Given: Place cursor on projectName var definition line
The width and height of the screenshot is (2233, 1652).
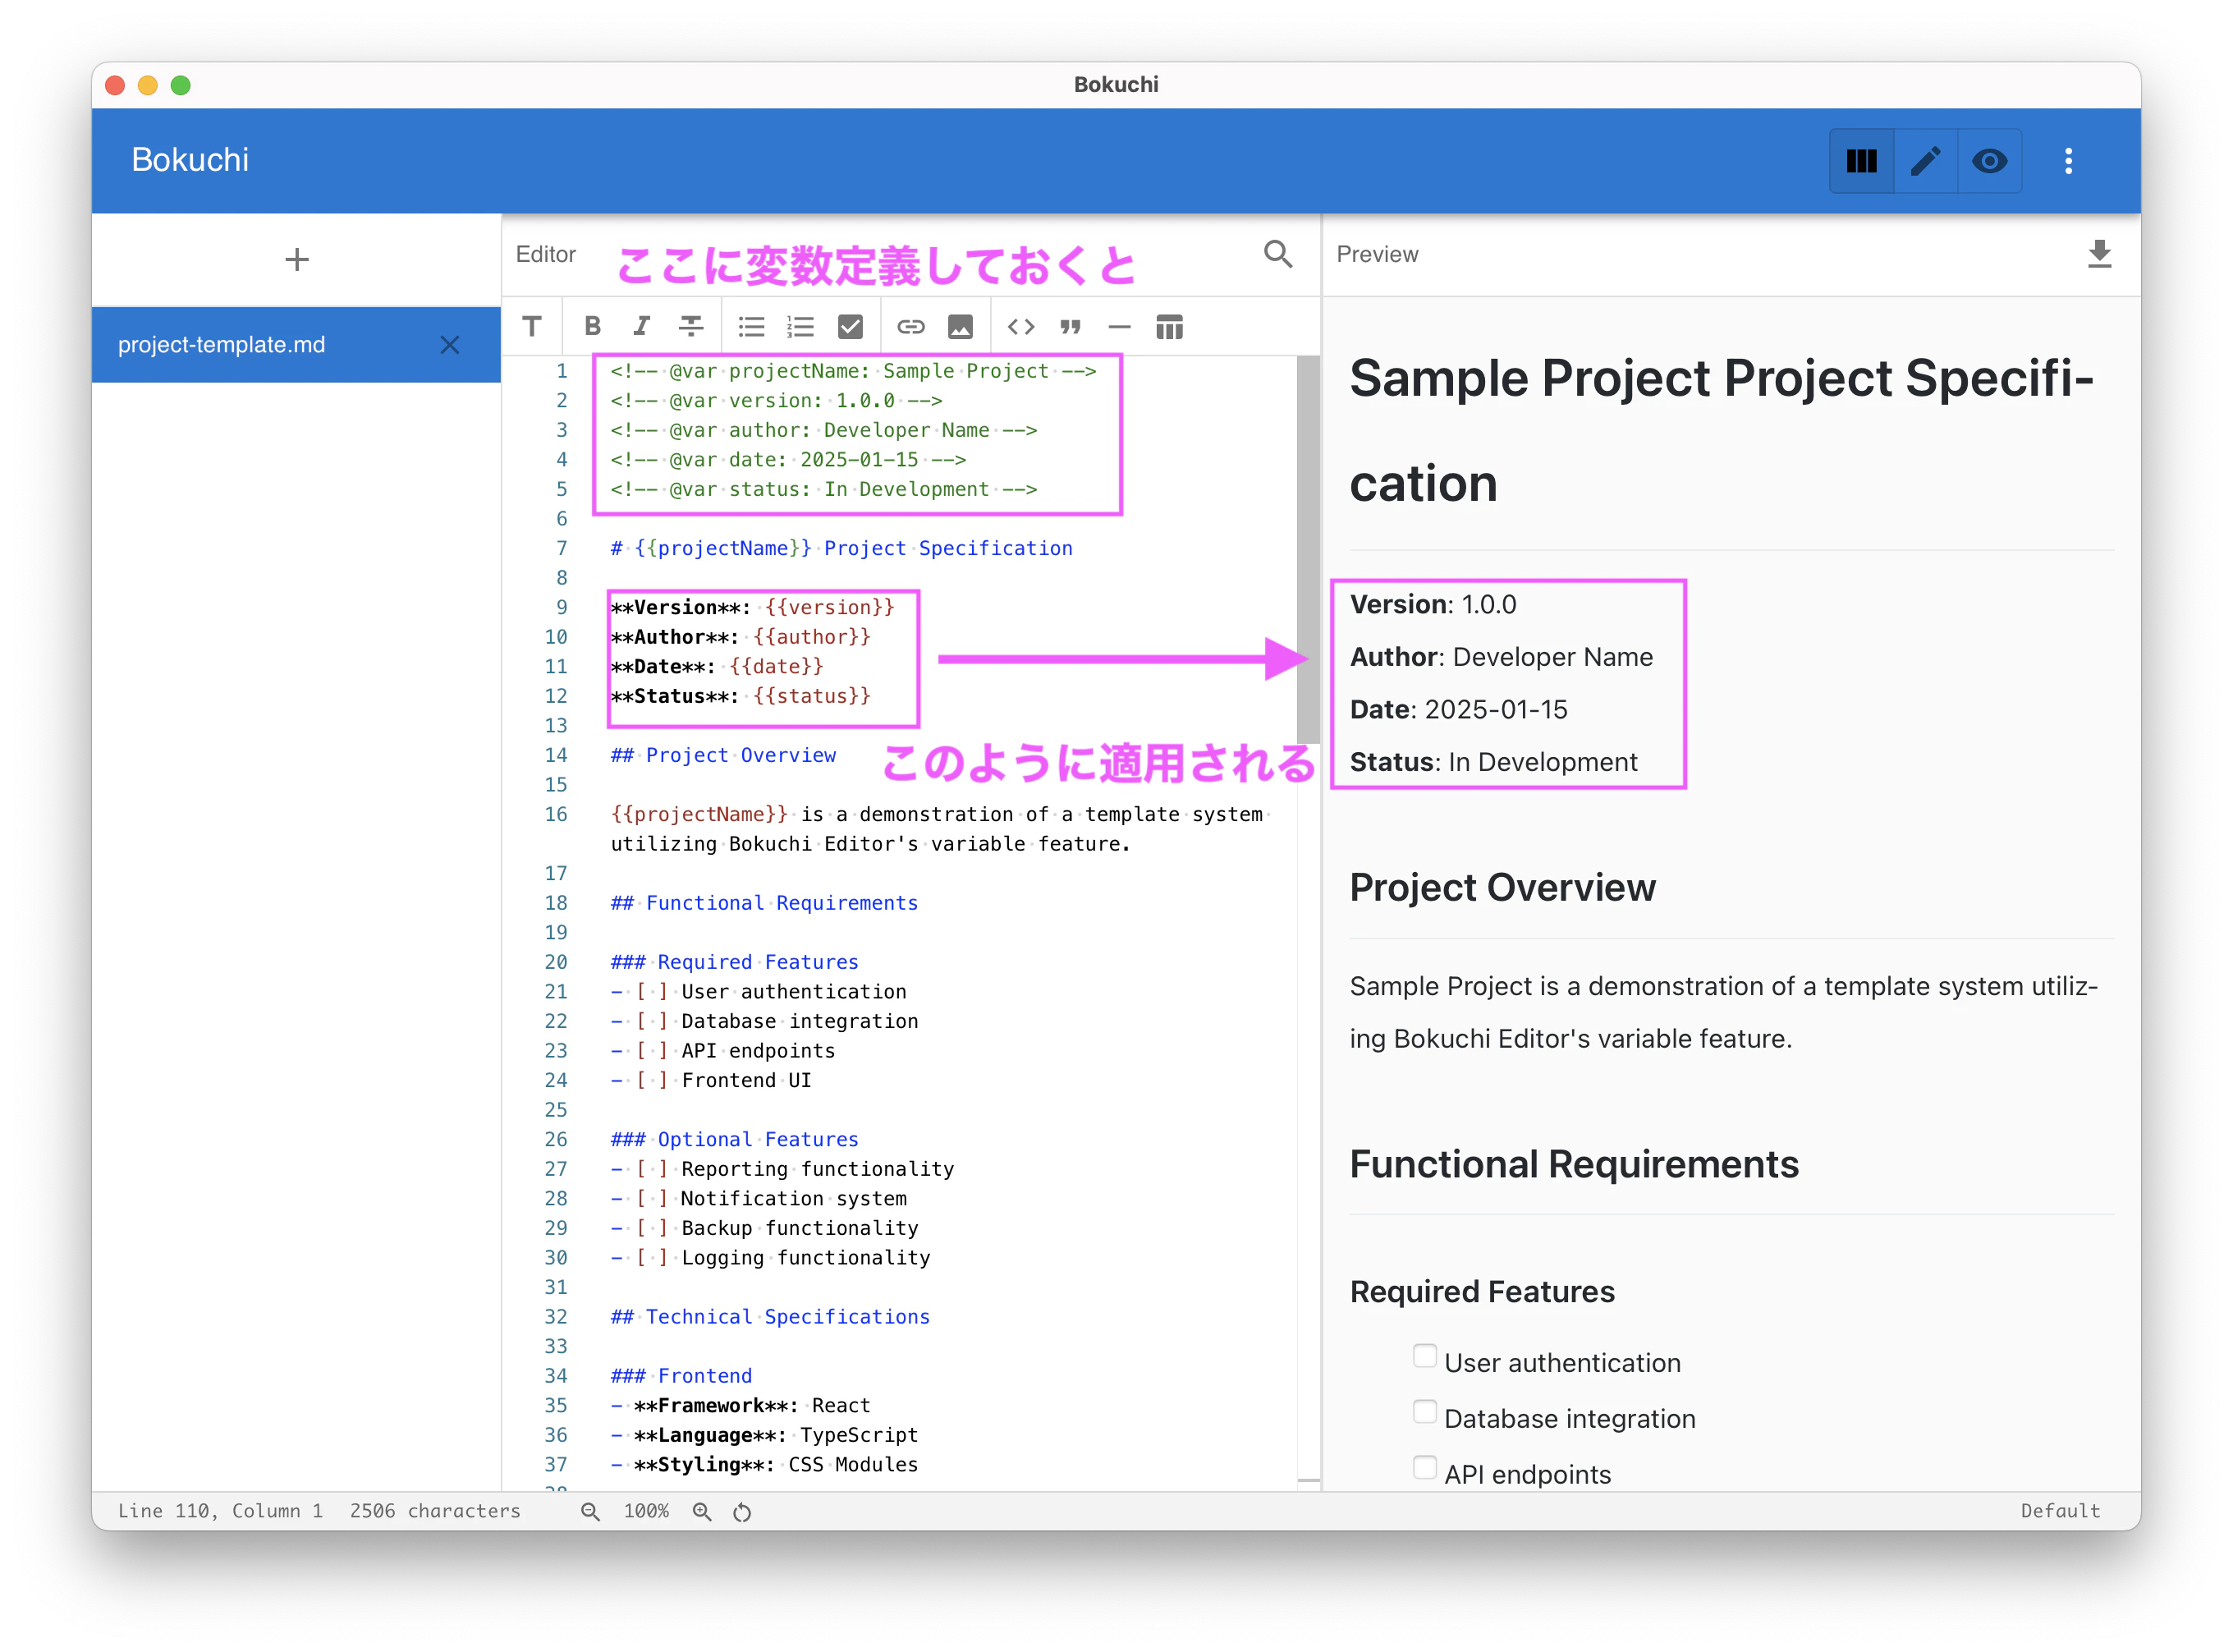Looking at the screenshot, I should click(853, 371).
